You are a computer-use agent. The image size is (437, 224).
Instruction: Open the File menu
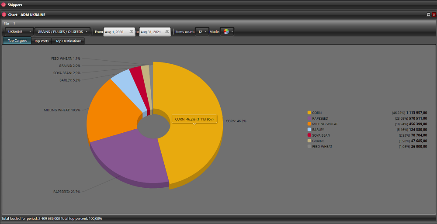[x=6, y=24]
